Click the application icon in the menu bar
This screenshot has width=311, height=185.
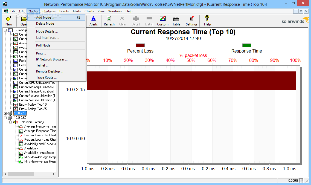pyautogui.click(x=6, y=11)
